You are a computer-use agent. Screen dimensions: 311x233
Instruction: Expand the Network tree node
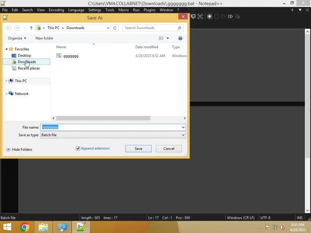(x=6, y=94)
